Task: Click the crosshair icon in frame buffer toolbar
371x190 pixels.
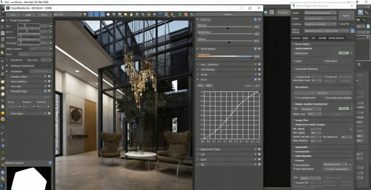Action: (x=149, y=15)
